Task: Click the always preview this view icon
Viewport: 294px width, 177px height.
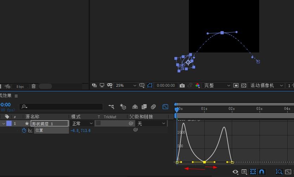Action: point(94,85)
